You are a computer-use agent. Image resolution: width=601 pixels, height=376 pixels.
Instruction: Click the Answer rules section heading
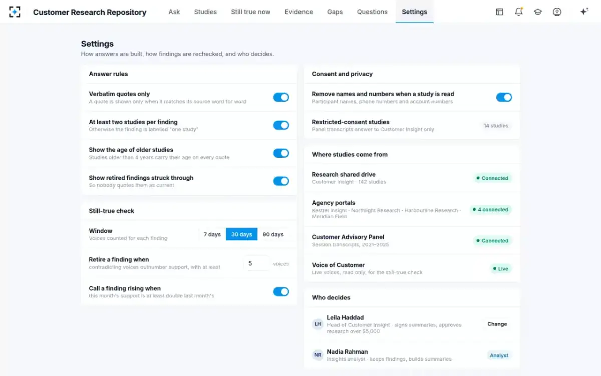(108, 74)
